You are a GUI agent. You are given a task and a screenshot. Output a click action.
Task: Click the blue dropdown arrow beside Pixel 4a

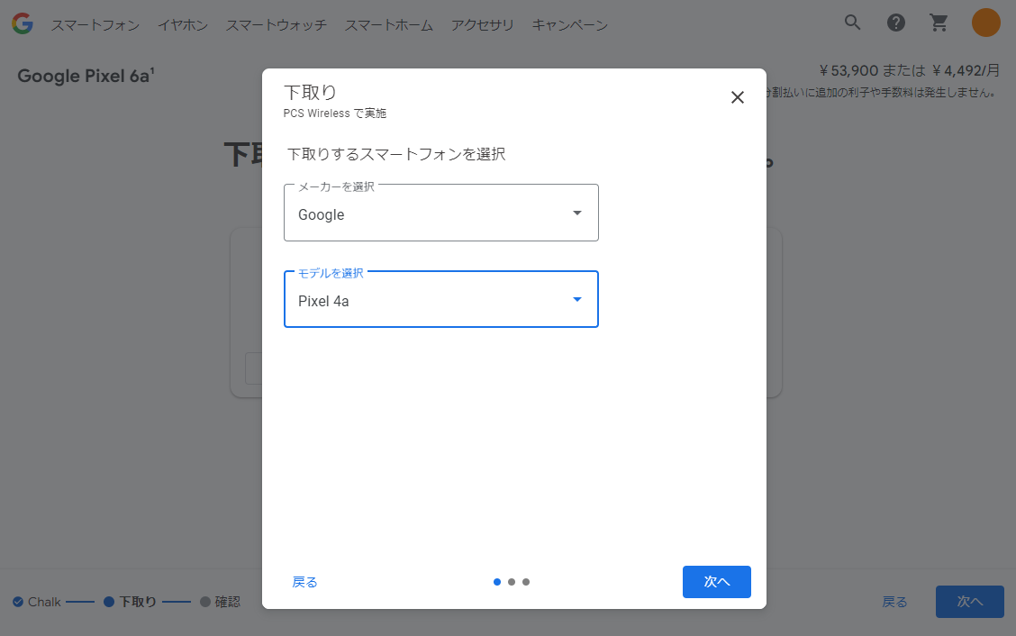(576, 299)
